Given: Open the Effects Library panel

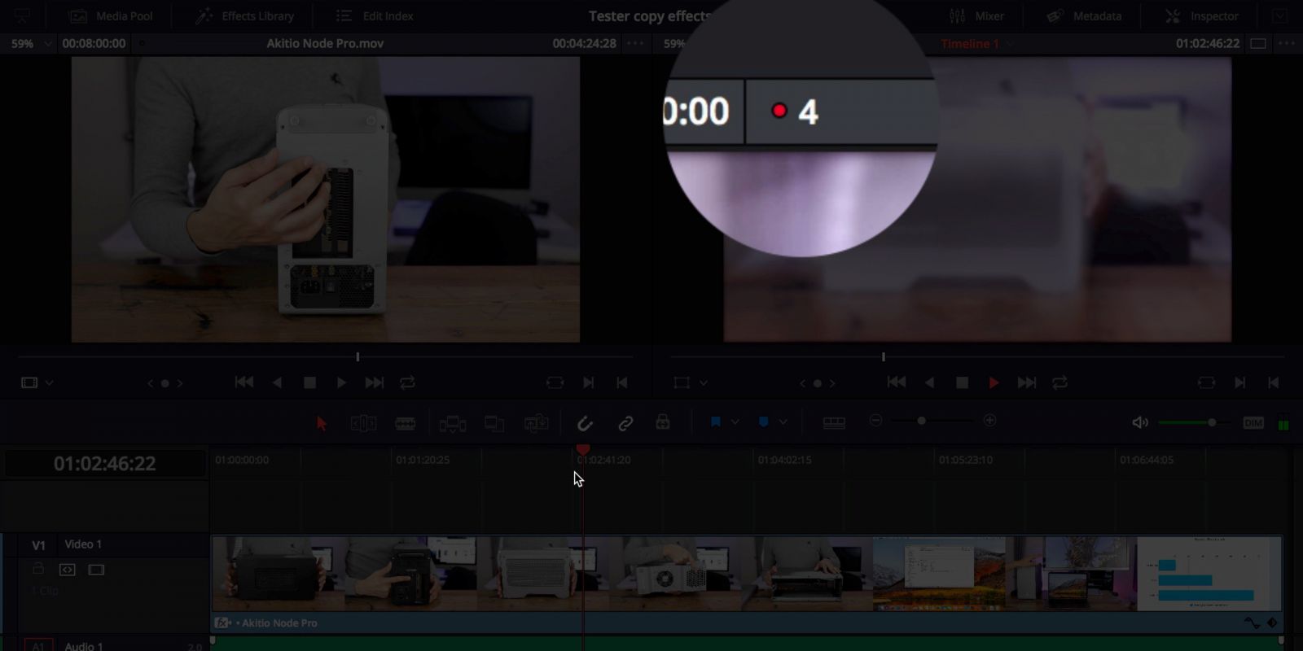Looking at the screenshot, I should [245, 16].
